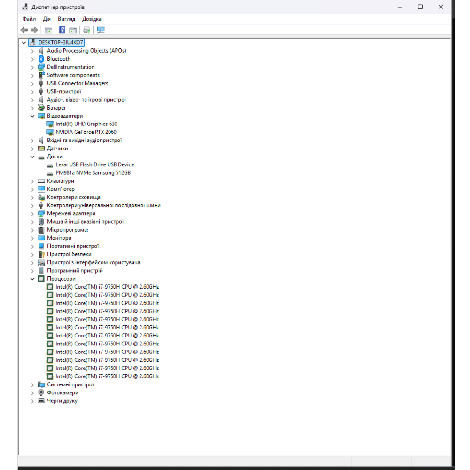
Task: Click the Миша й інші вказівні пристрої mouse icon
Action: (x=41, y=222)
